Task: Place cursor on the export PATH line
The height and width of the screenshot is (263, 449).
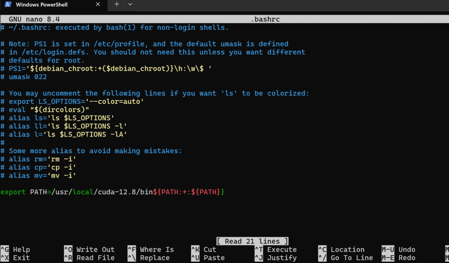Action: [112, 192]
